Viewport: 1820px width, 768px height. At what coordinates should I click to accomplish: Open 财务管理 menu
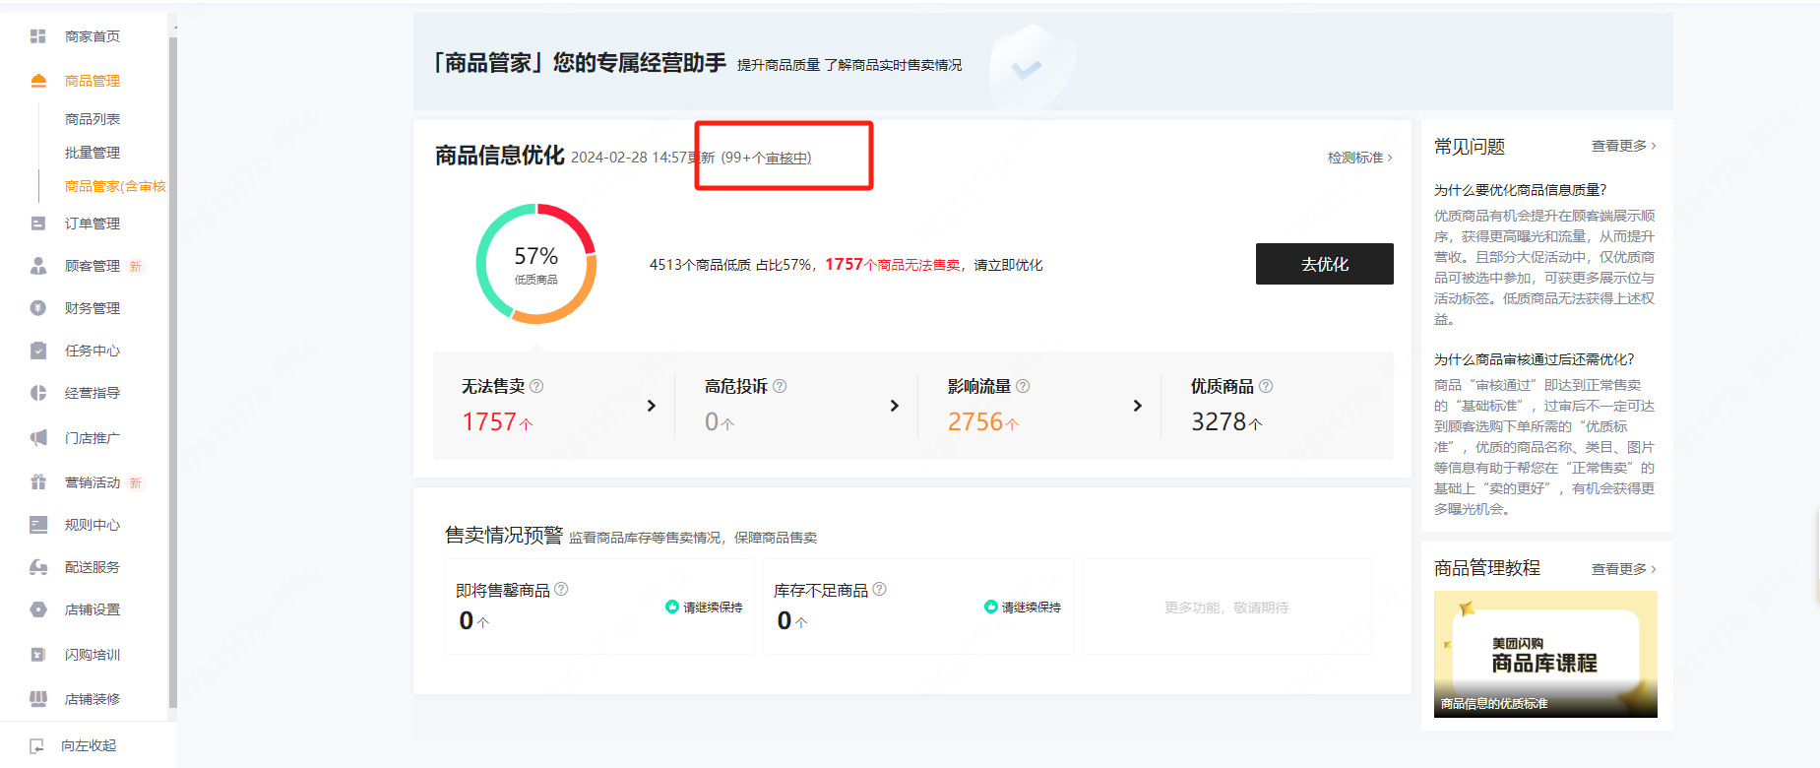point(93,308)
